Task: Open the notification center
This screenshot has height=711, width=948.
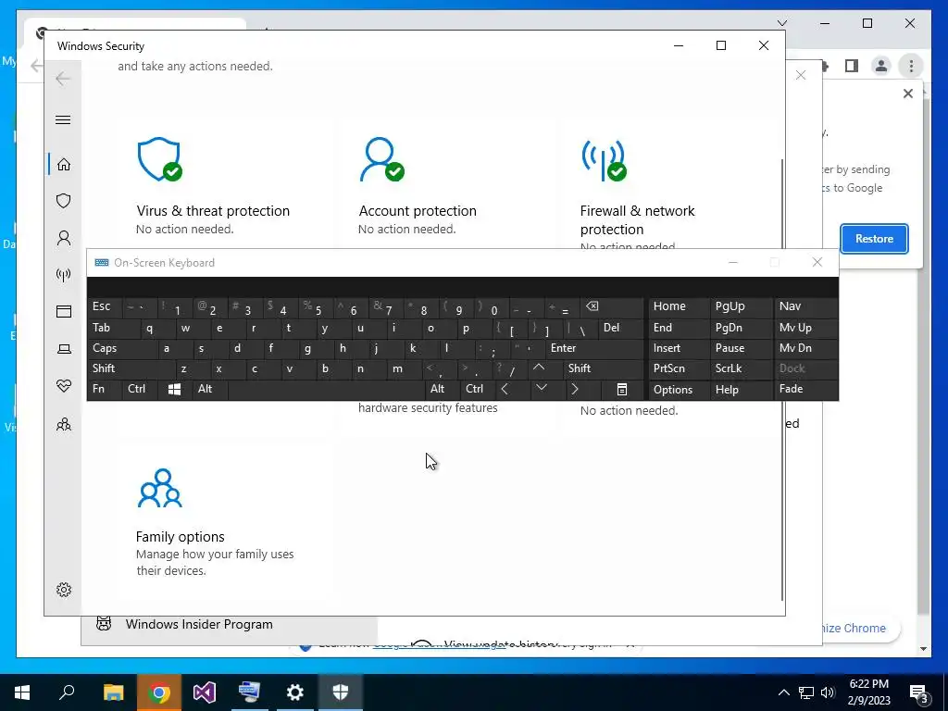Action: point(919,692)
